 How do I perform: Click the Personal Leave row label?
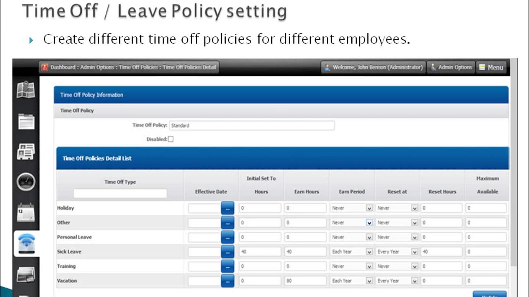coord(74,237)
